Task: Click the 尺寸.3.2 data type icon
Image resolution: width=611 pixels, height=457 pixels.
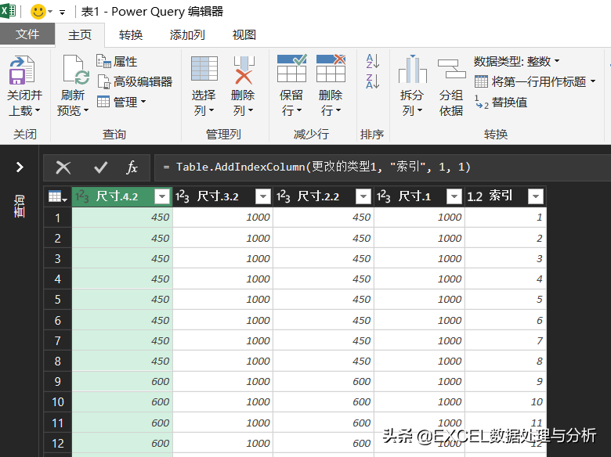Action: [x=182, y=196]
